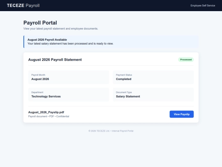Screen dimensions: 222x167
Task: Click the Payroll document PDF Confidential caption
Action: point(49,116)
